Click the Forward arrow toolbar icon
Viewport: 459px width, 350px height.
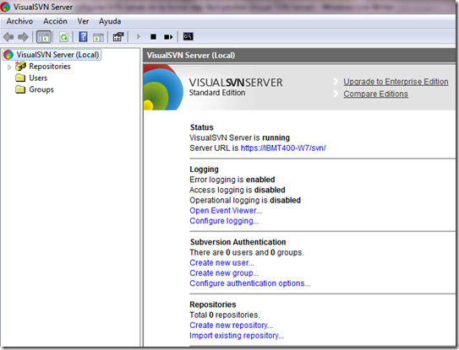tap(23, 37)
